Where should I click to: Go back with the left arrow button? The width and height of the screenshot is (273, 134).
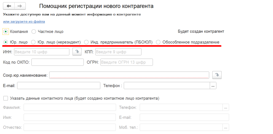[9, 6]
